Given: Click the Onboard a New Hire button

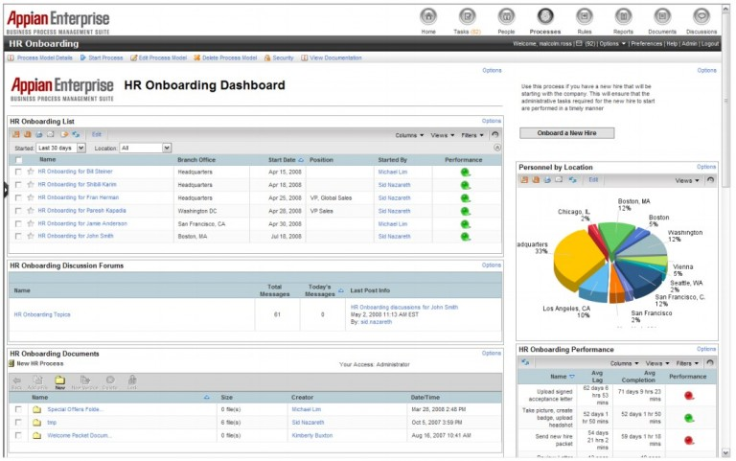Looking at the screenshot, I should [x=566, y=133].
